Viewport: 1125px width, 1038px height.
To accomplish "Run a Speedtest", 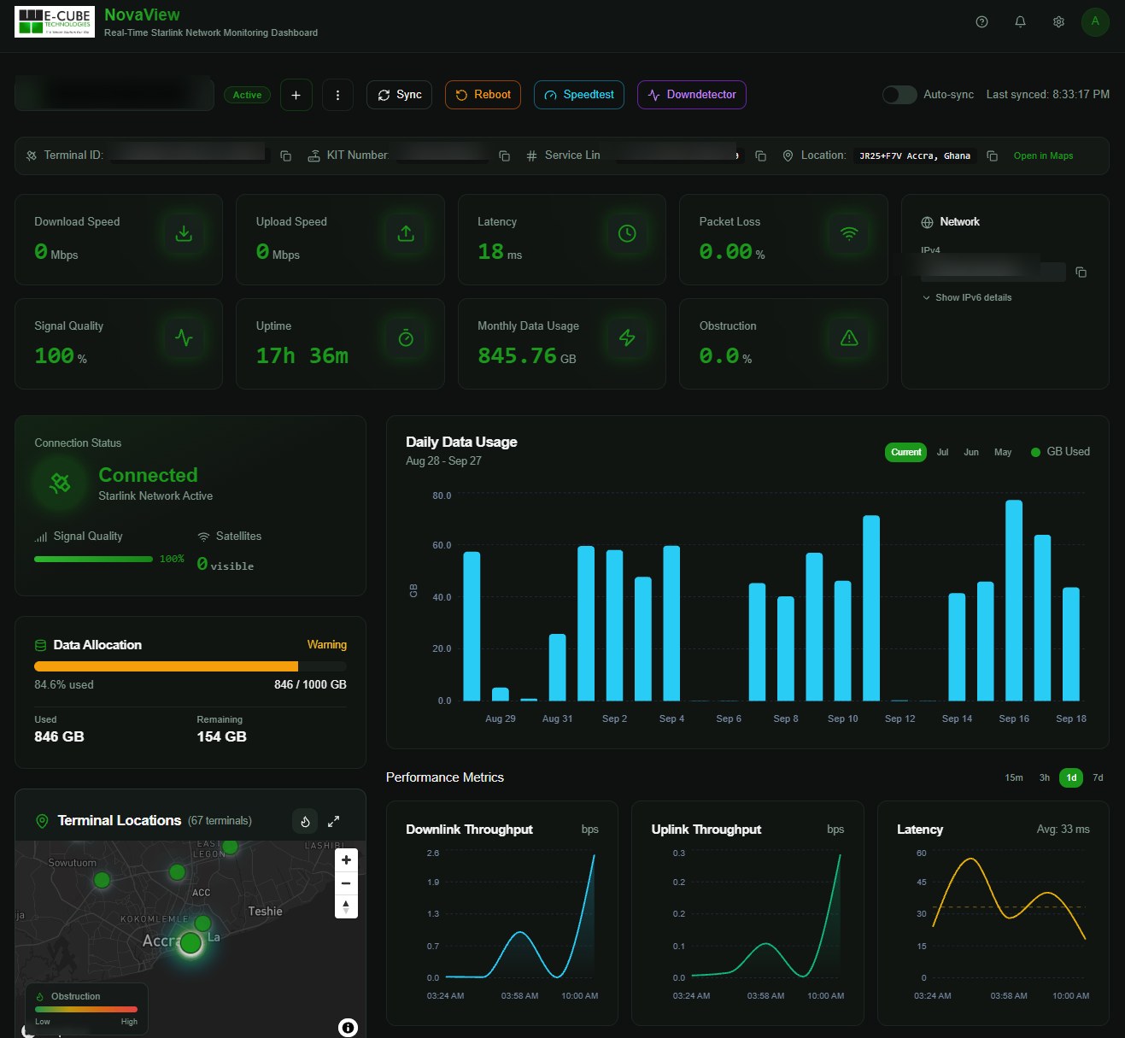I will [x=579, y=95].
